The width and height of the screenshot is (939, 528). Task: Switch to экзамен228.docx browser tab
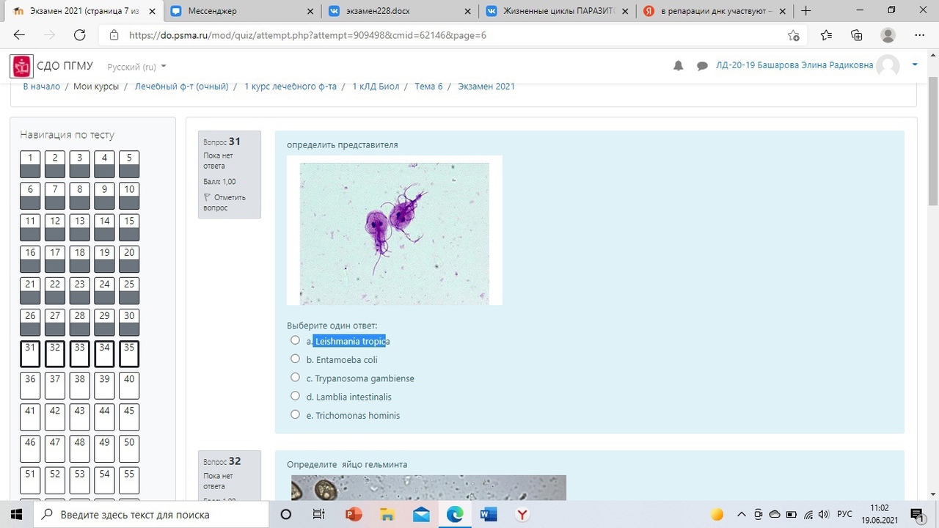point(399,11)
